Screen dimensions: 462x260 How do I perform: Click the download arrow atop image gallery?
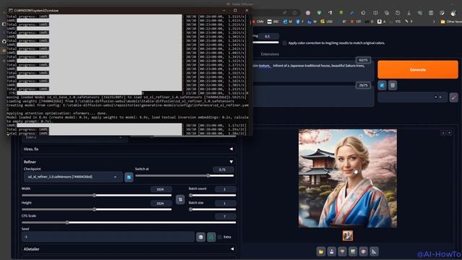pos(443,133)
